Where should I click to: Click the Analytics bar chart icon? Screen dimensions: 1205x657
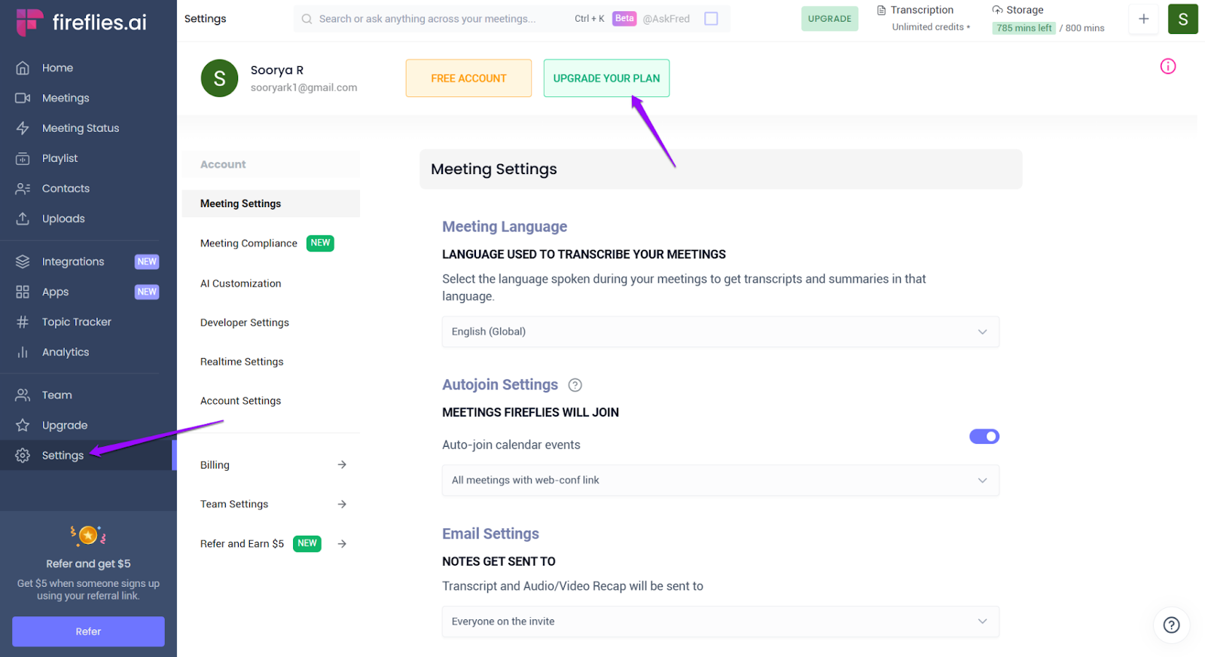(23, 352)
